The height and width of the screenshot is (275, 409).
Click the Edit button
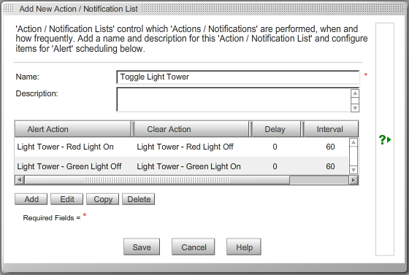click(67, 199)
